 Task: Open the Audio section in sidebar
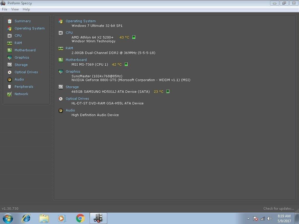click(19, 79)
